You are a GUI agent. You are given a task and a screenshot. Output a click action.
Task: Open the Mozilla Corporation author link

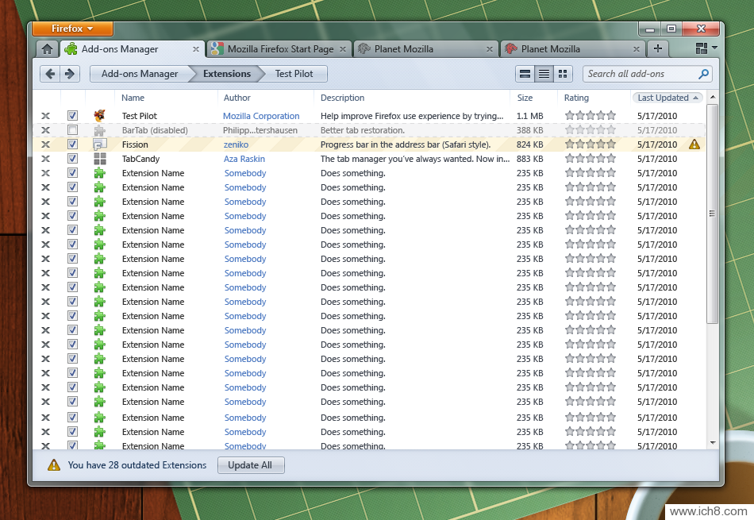coord(261,116)
